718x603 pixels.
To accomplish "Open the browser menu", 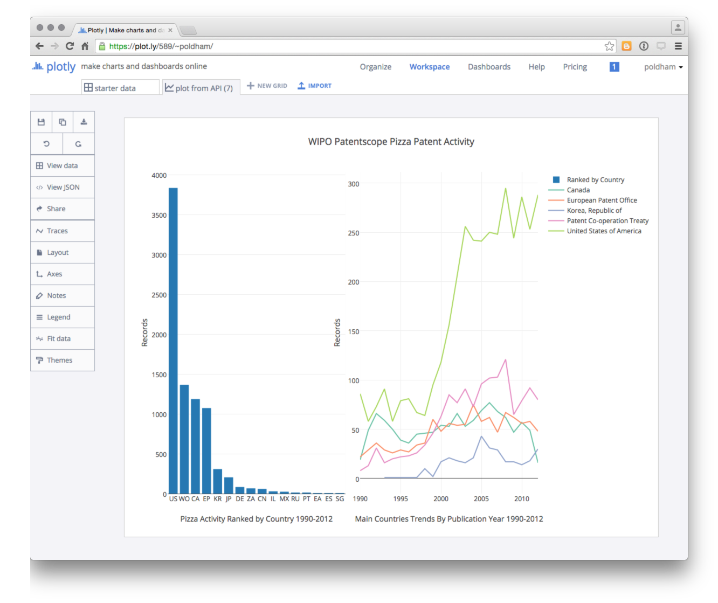I will pos(679,46).
